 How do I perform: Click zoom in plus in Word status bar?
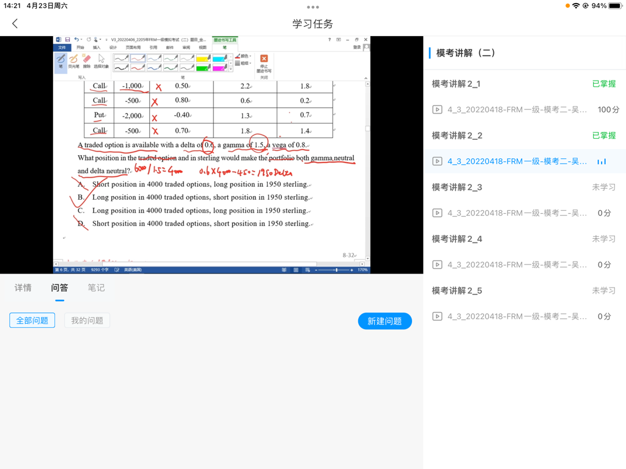(x=352, y=270)
